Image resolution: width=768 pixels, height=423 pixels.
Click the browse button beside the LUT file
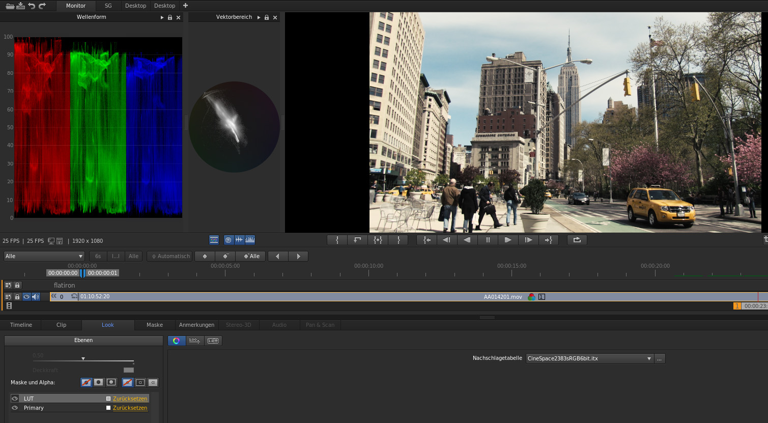click(660, 358)
